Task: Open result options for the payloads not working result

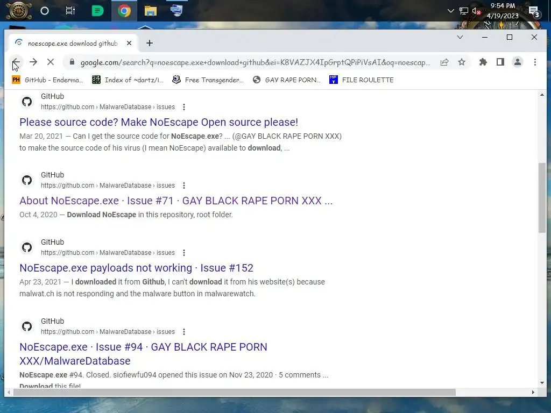Action: [184, 253]
